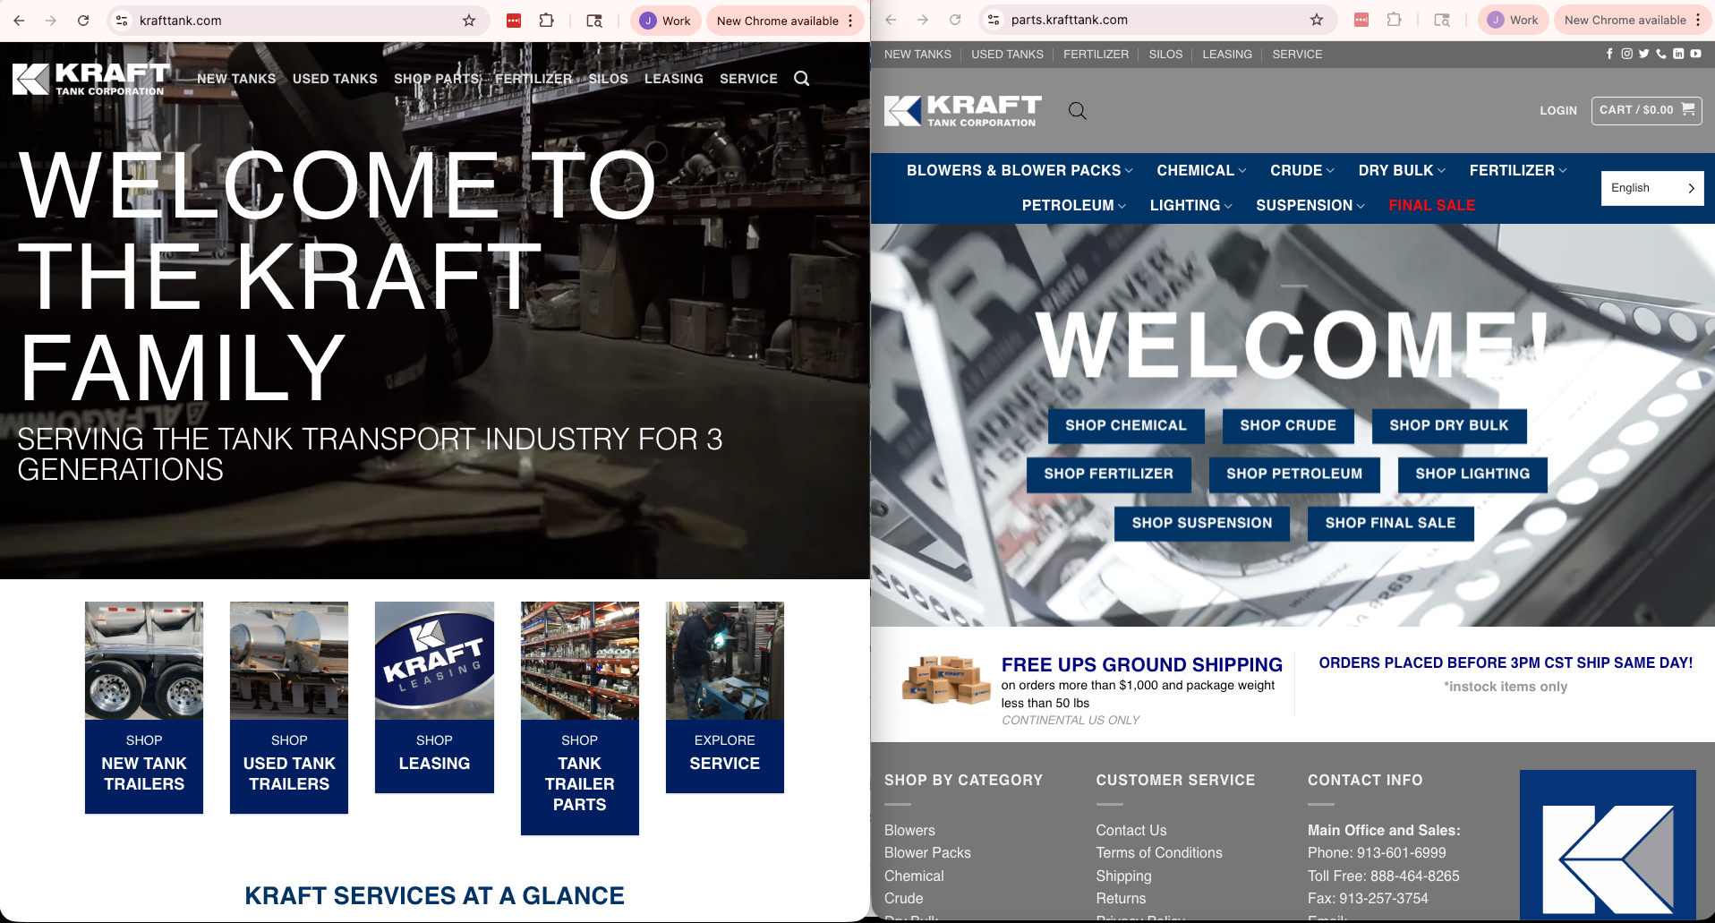
Task: Click the Kraft logo on the parts site header
Action: point(963,111)
